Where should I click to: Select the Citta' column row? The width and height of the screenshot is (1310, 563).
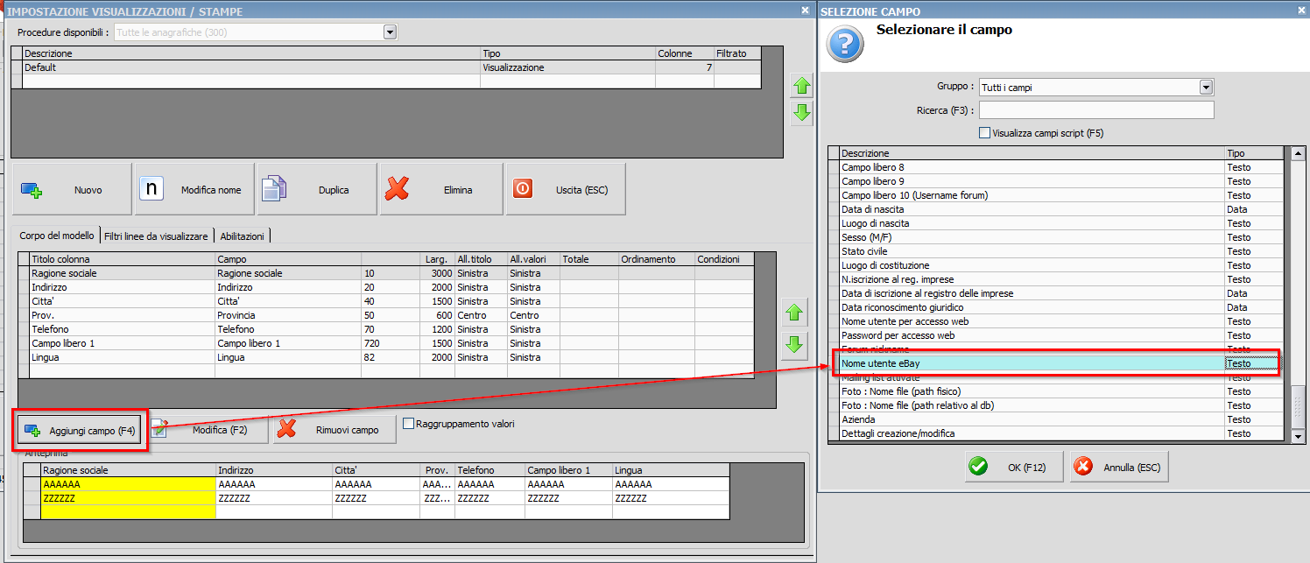[386, 301]
